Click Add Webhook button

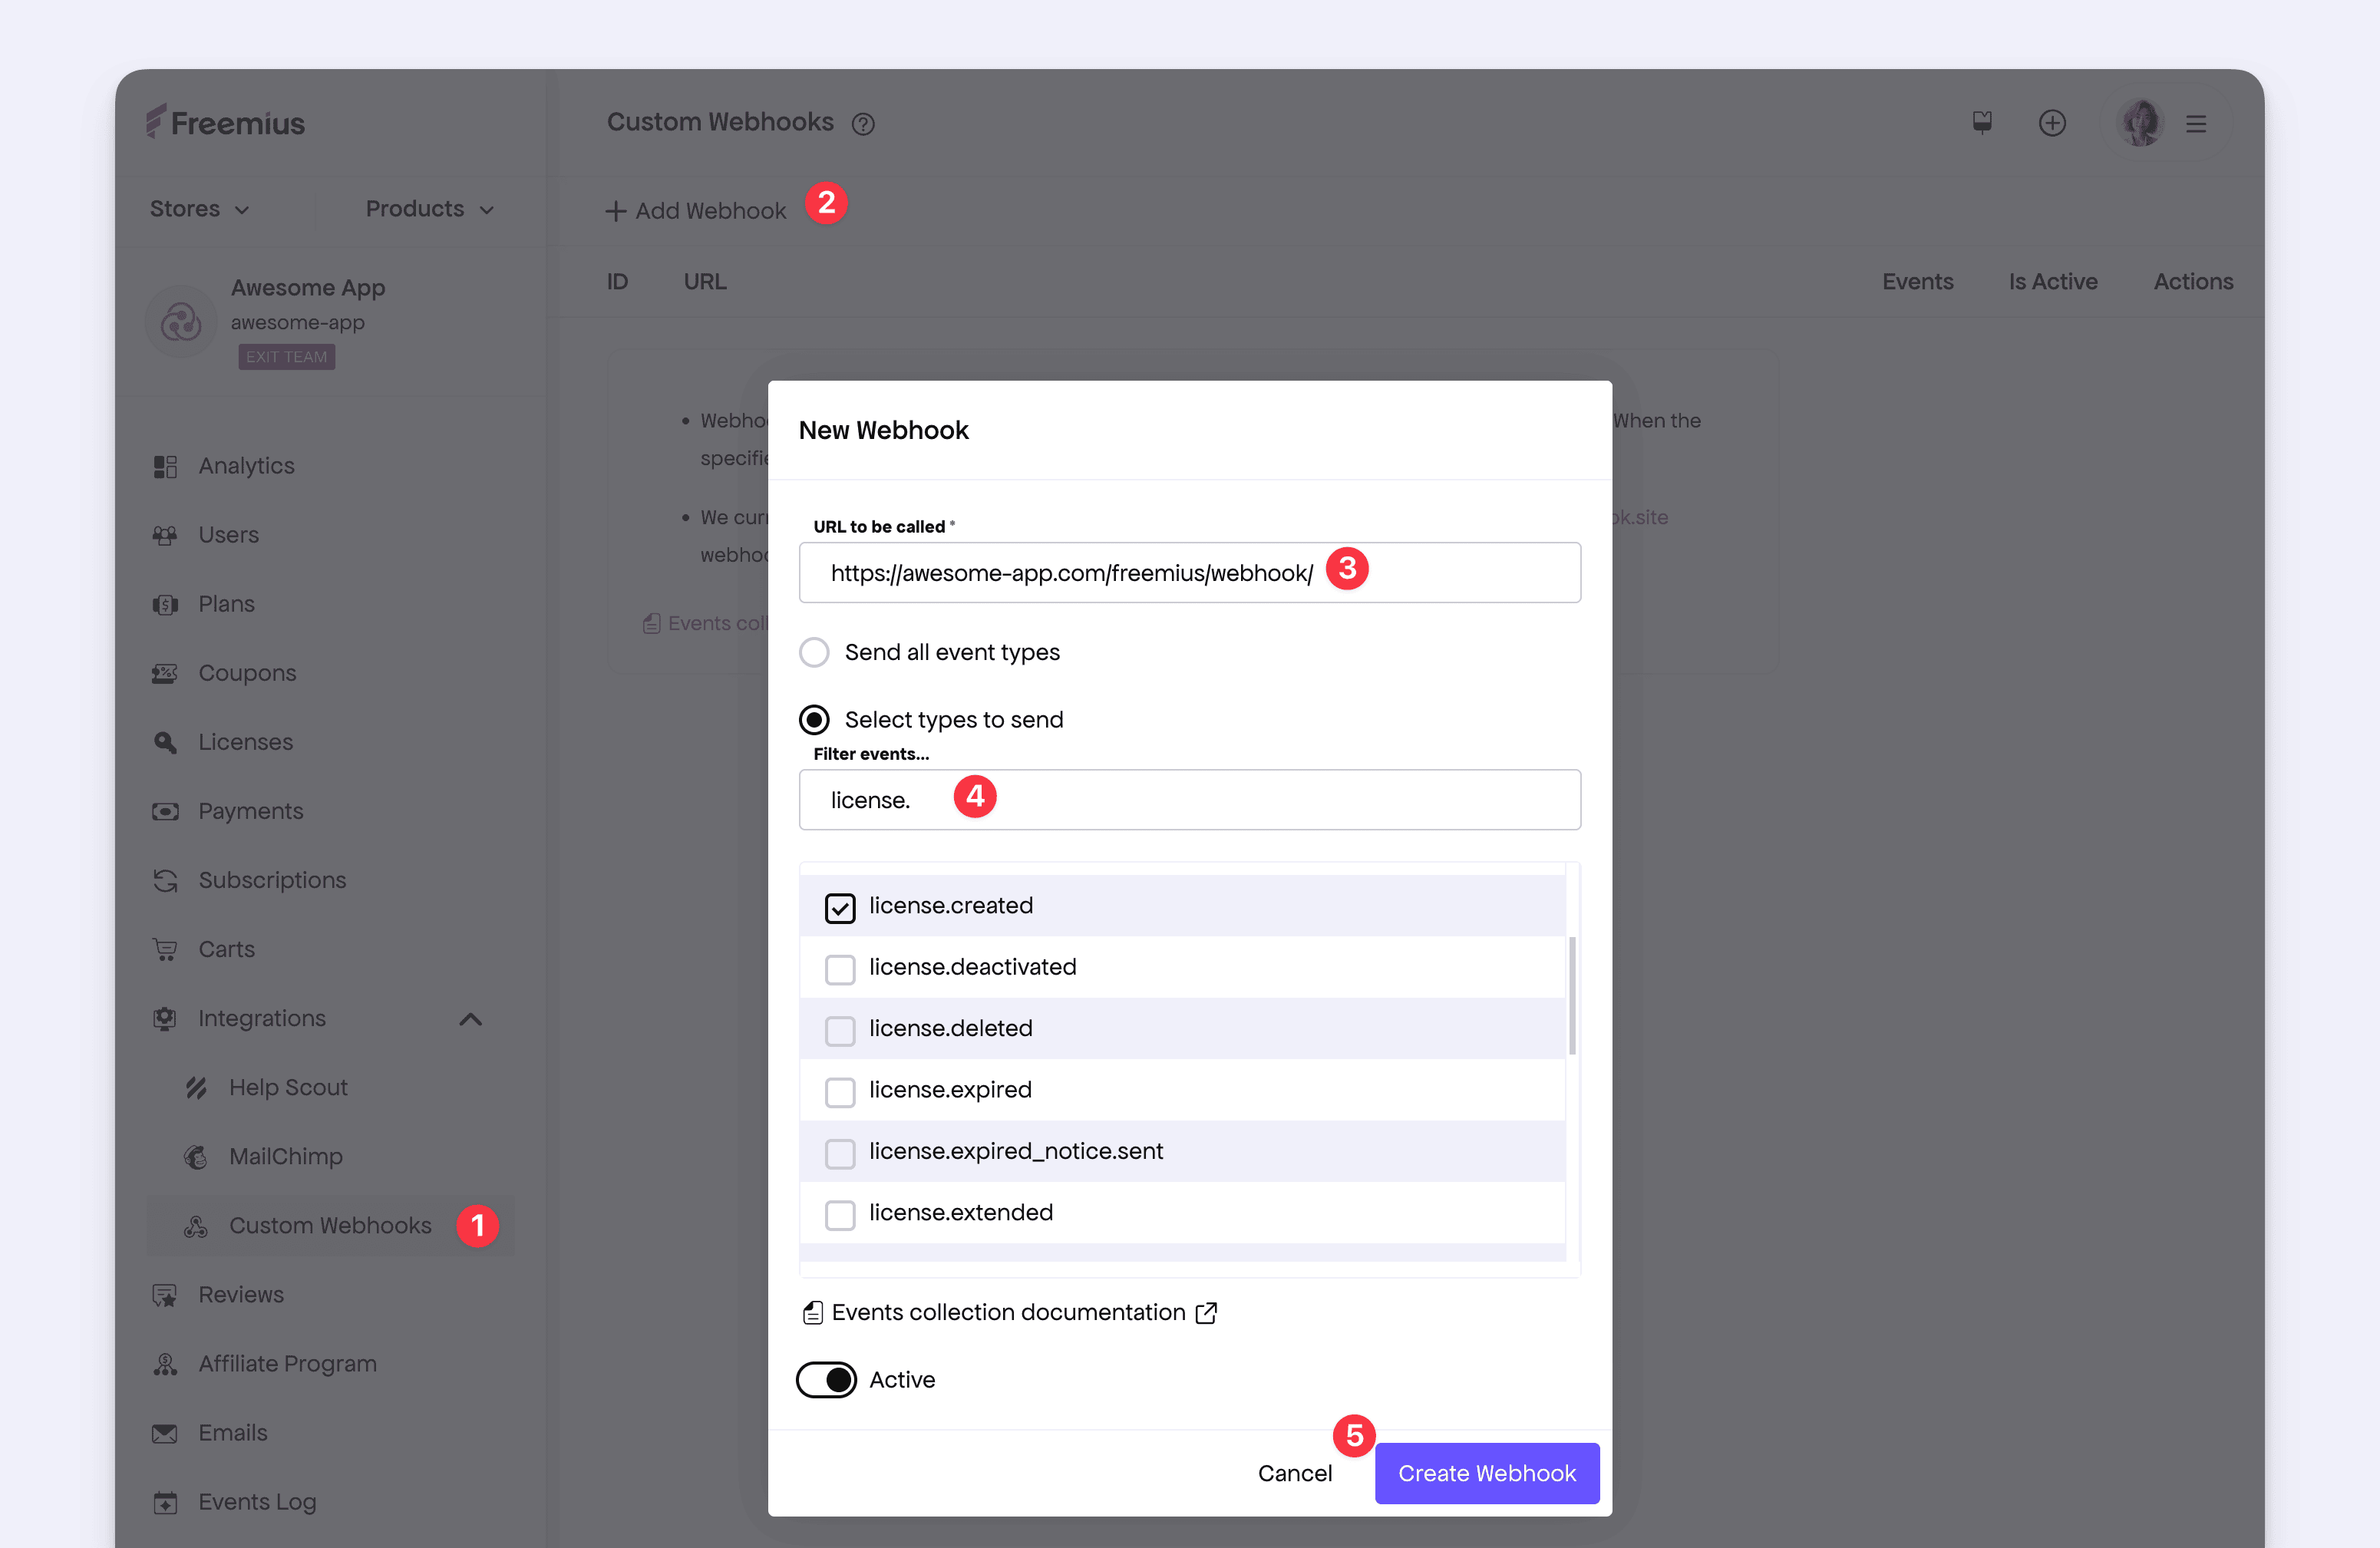pyautogui.click(x=696, y=211)
